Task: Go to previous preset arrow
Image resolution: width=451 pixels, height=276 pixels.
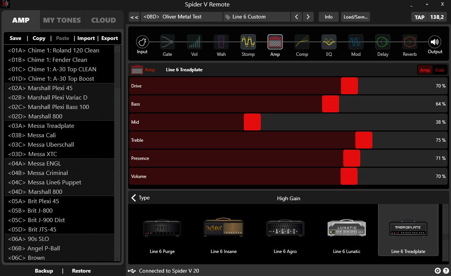Action: (296, 17)
